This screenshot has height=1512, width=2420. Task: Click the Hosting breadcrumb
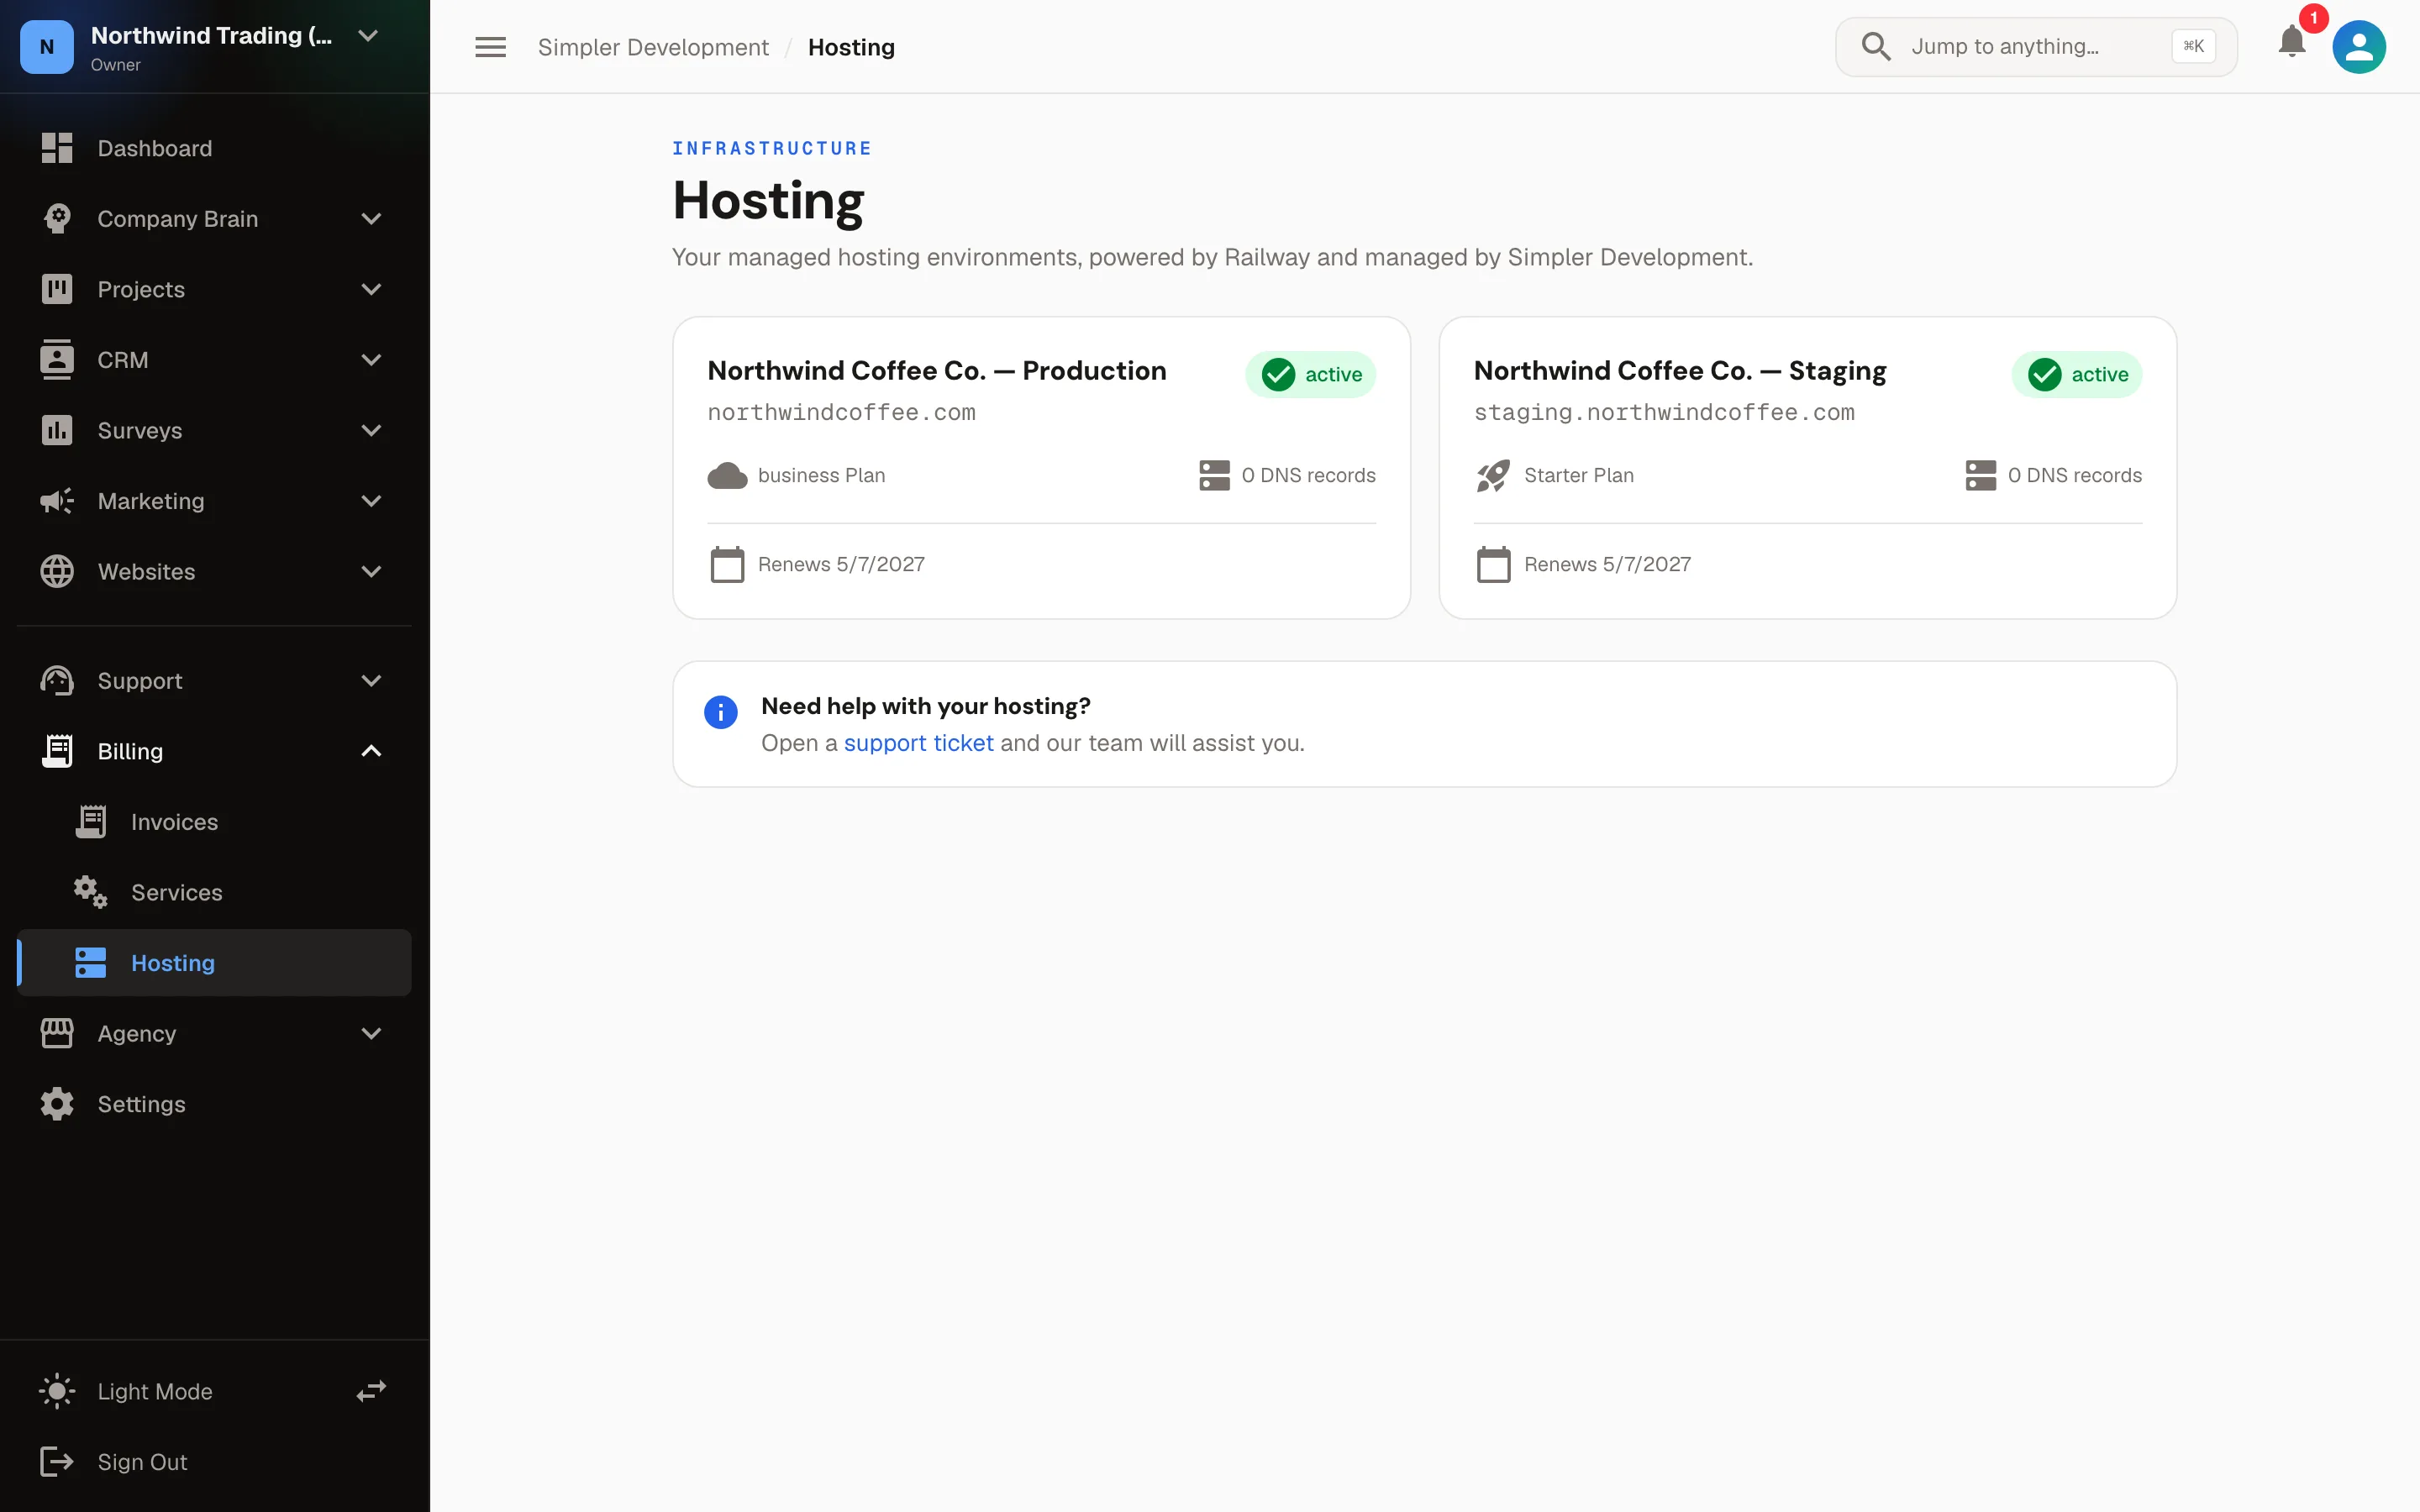point(851,47)
